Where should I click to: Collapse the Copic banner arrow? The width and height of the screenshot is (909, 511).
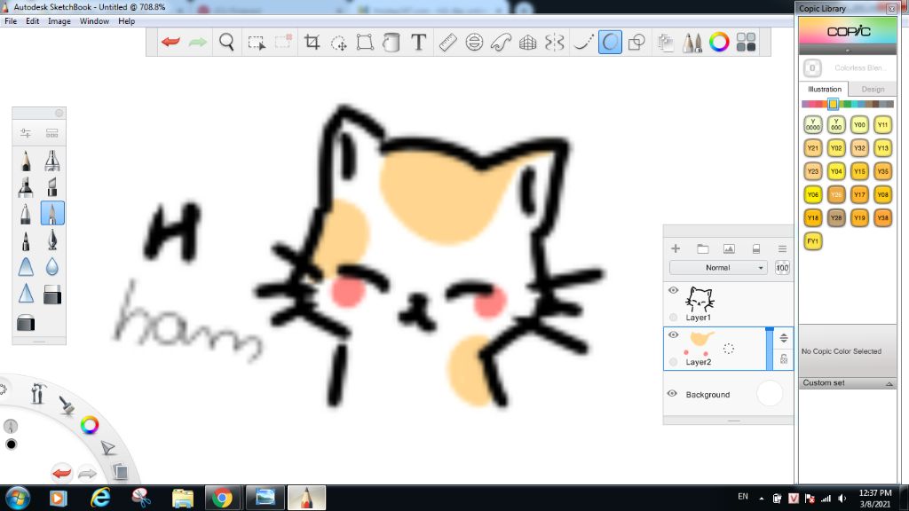848,51
